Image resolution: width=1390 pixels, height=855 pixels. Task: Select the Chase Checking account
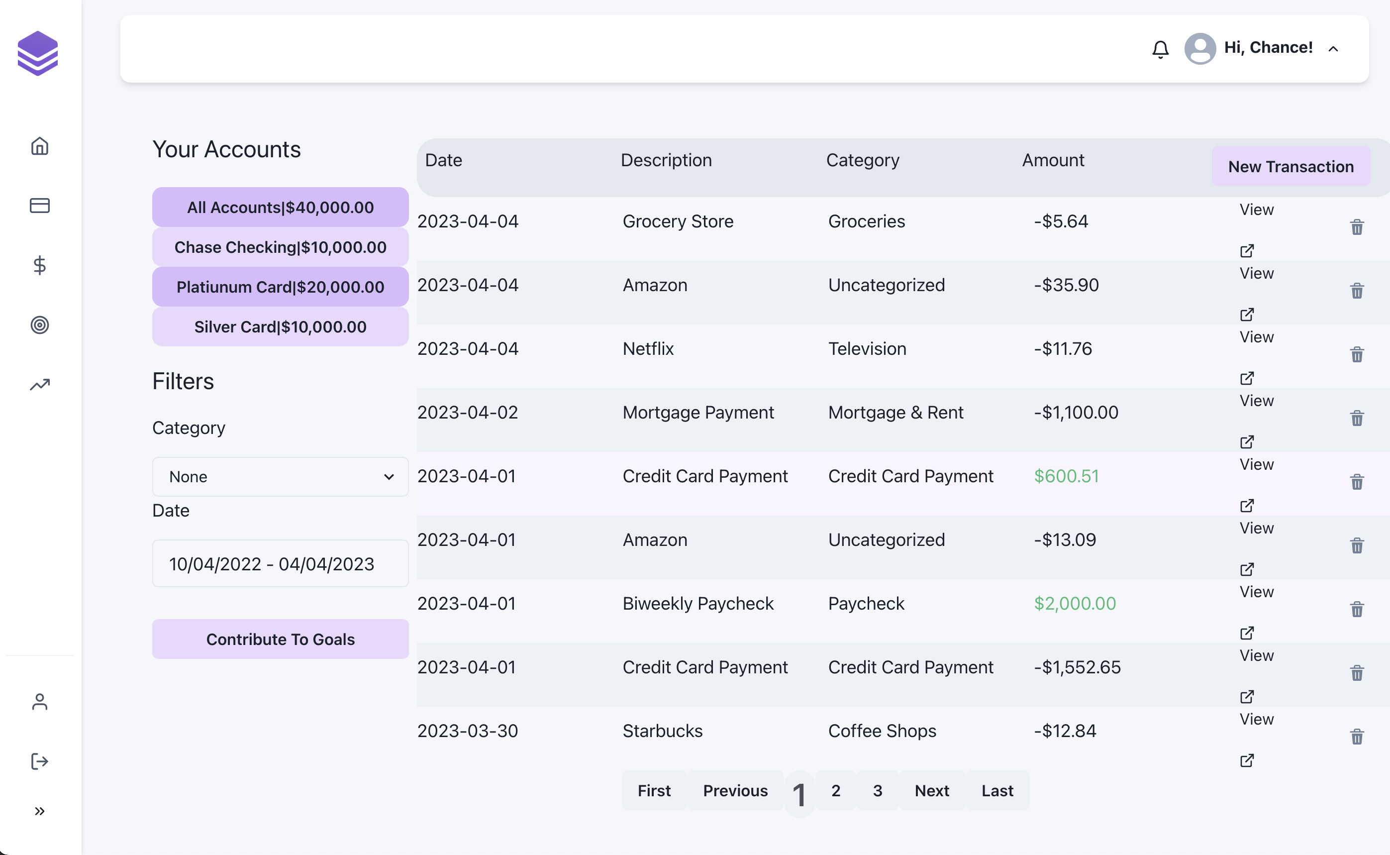tap(280, 247)
